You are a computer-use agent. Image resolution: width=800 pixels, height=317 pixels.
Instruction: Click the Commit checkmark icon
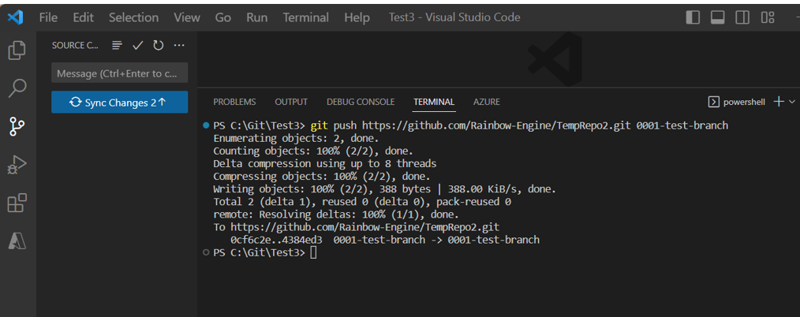[x=138, y=46]
